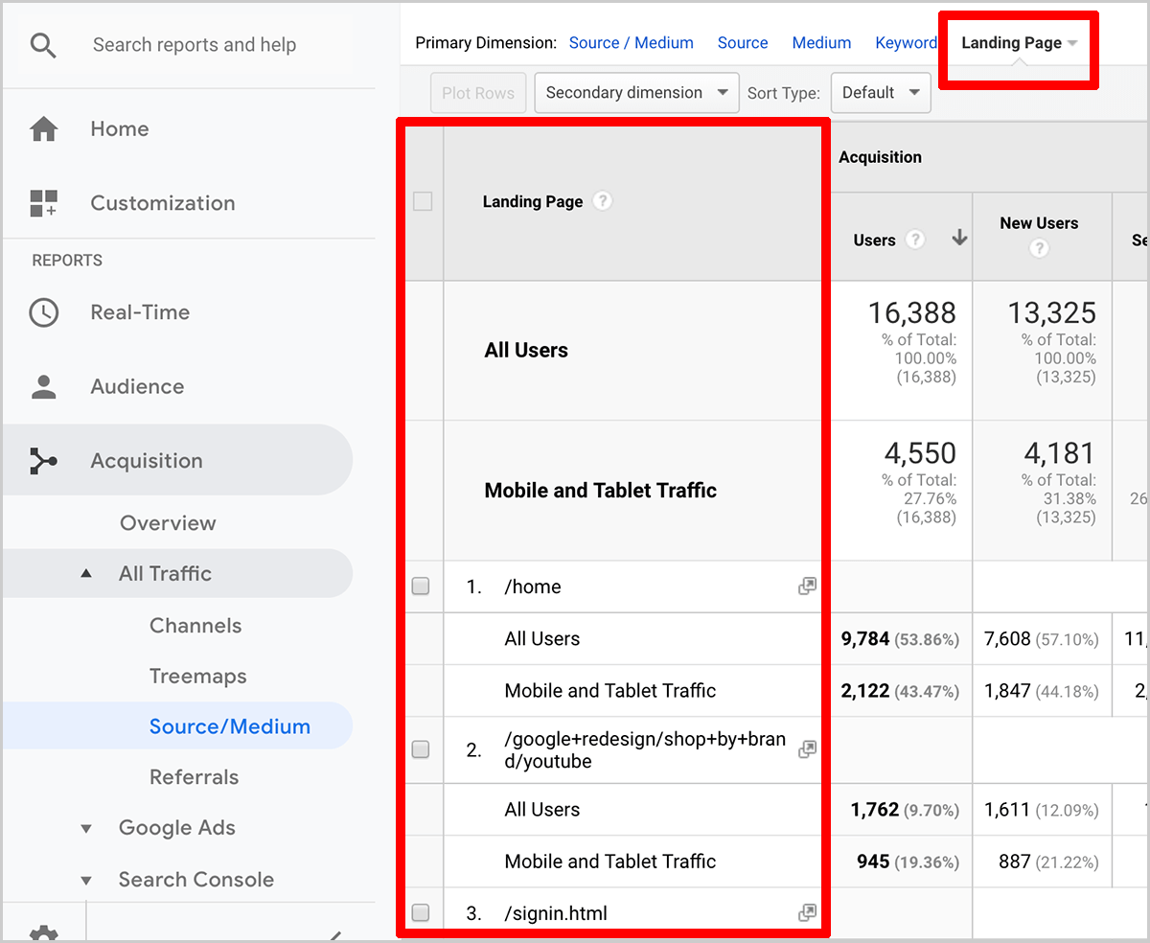Click the 887 new users value
This screenshot has width=1150, height=943.
[1014, 862]
